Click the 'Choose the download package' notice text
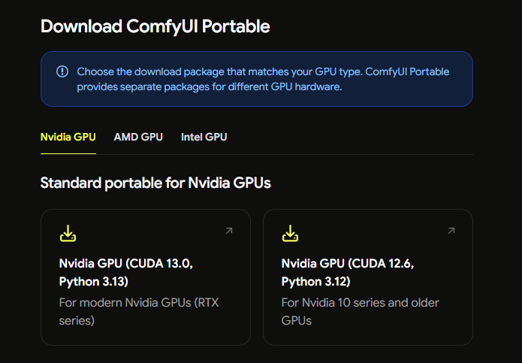 (x=263, y=79)
